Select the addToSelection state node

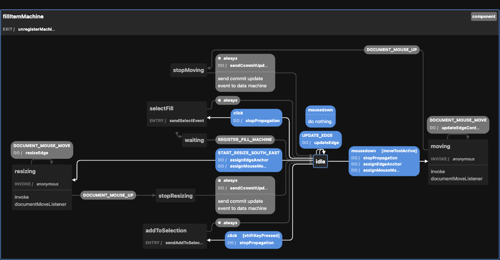tap(166, 230)
